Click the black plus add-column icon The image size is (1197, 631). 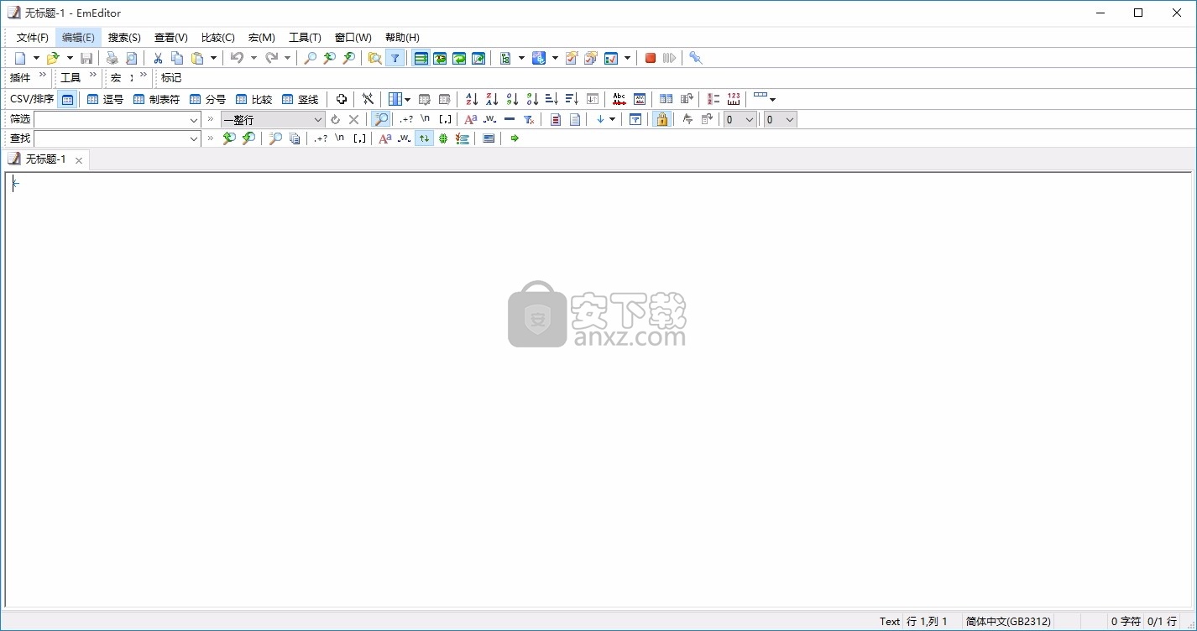click(342, 99)
